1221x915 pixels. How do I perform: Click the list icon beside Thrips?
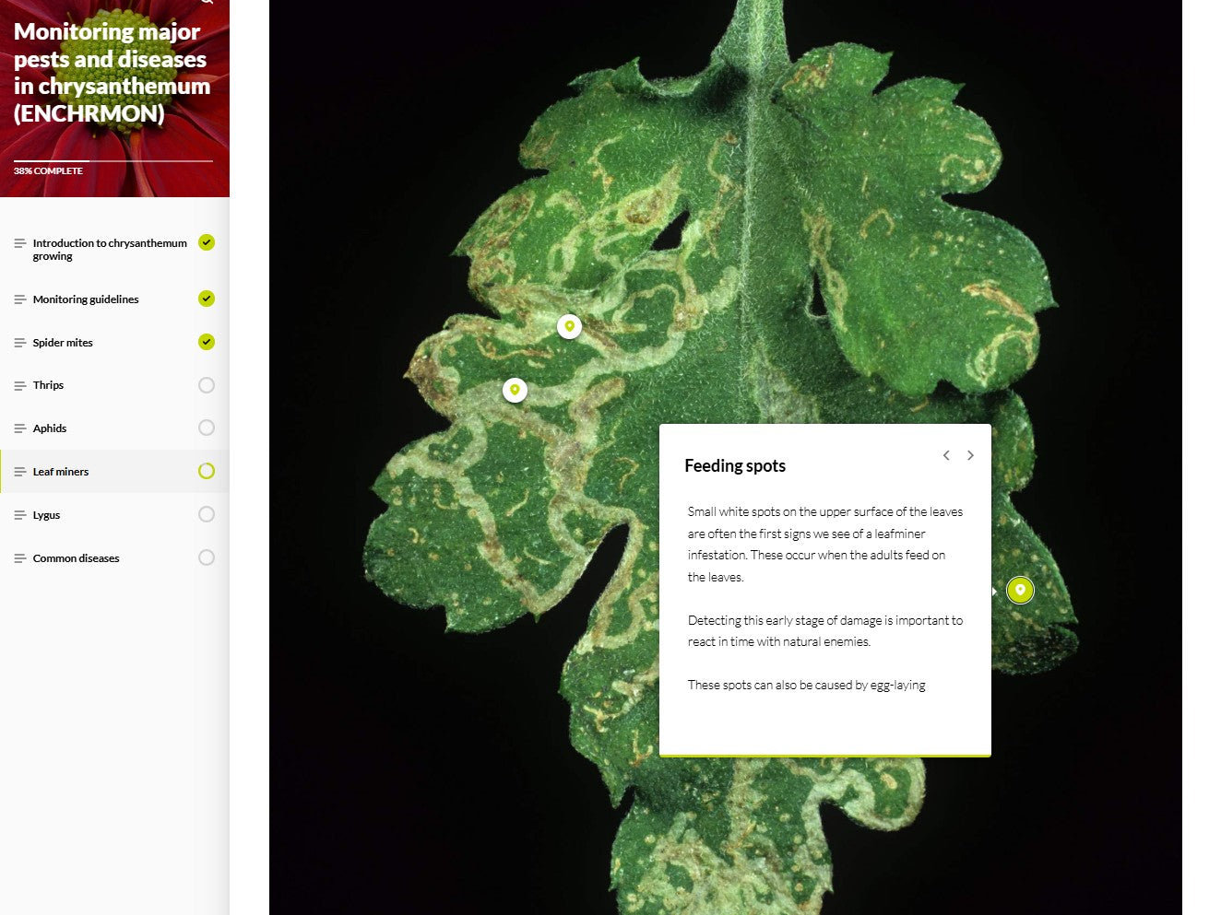click(20, 385)
